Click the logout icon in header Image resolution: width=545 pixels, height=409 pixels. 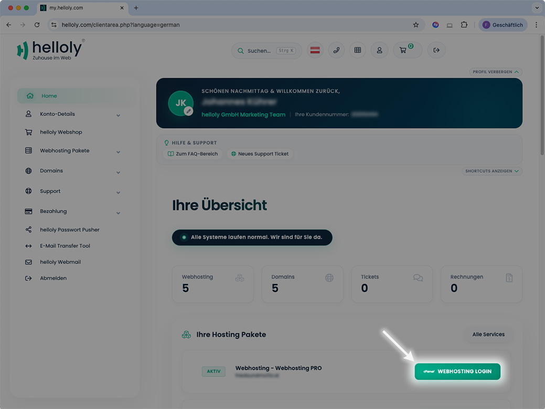click(436, 50)
